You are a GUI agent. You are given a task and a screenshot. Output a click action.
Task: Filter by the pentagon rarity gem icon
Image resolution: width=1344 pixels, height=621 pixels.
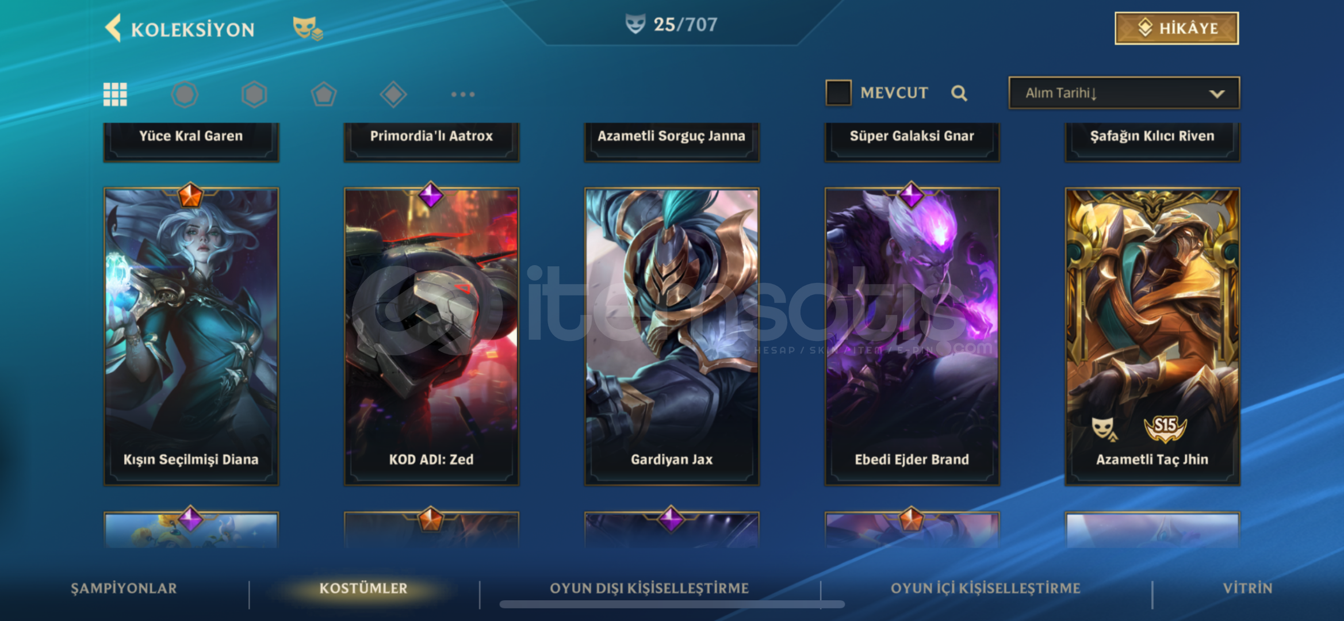[324, 94]
